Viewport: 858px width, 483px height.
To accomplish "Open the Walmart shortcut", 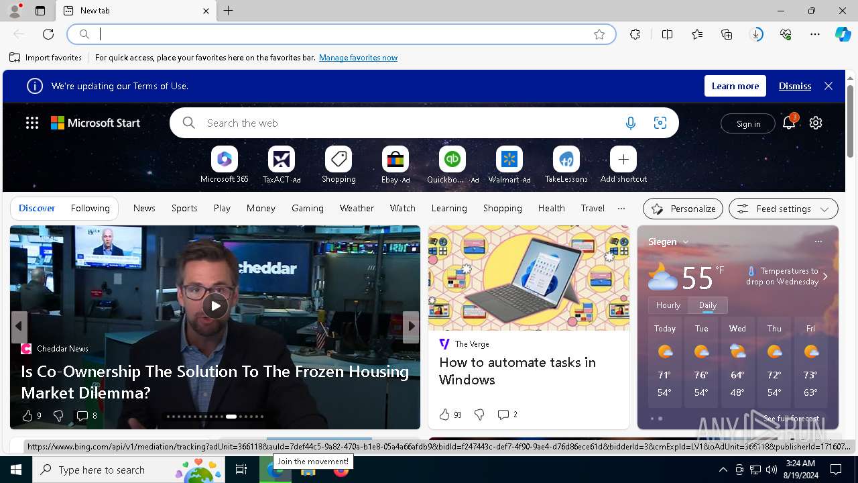I will (x=509, y=165).
